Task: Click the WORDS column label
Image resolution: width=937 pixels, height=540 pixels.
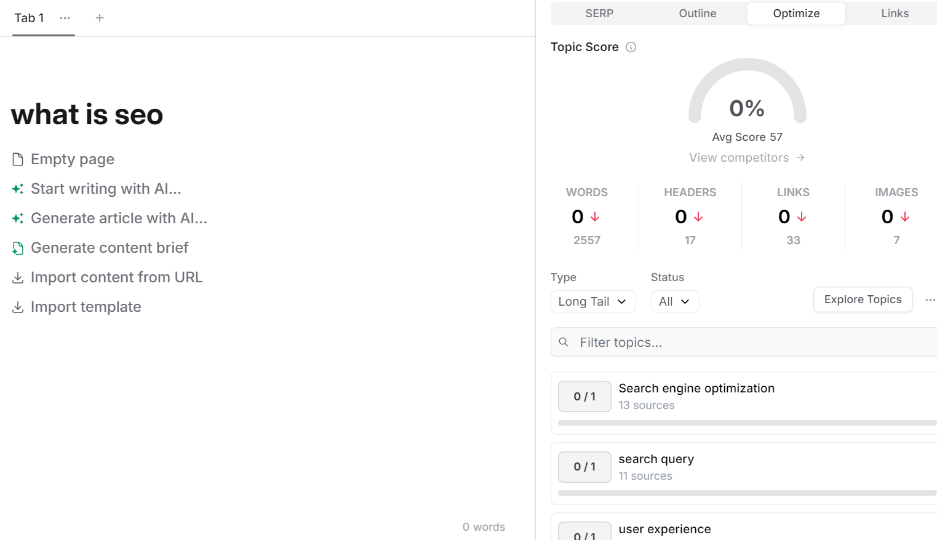Action: pos(587,193)
